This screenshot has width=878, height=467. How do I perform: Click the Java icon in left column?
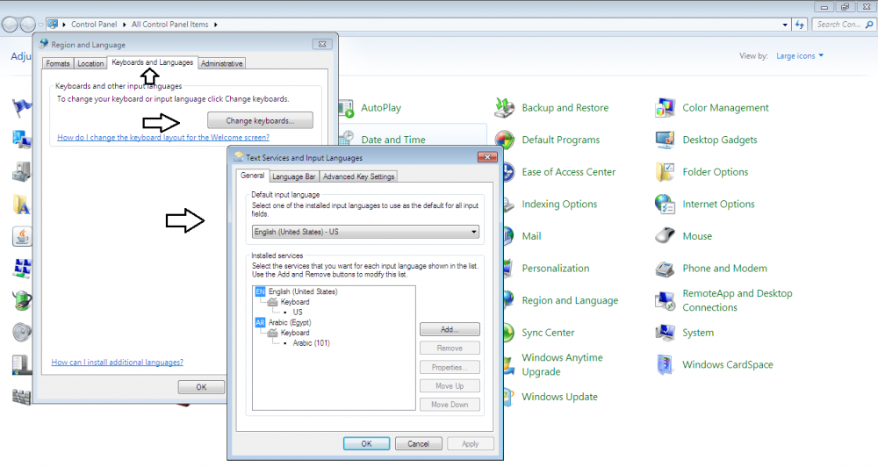point(22,236)
